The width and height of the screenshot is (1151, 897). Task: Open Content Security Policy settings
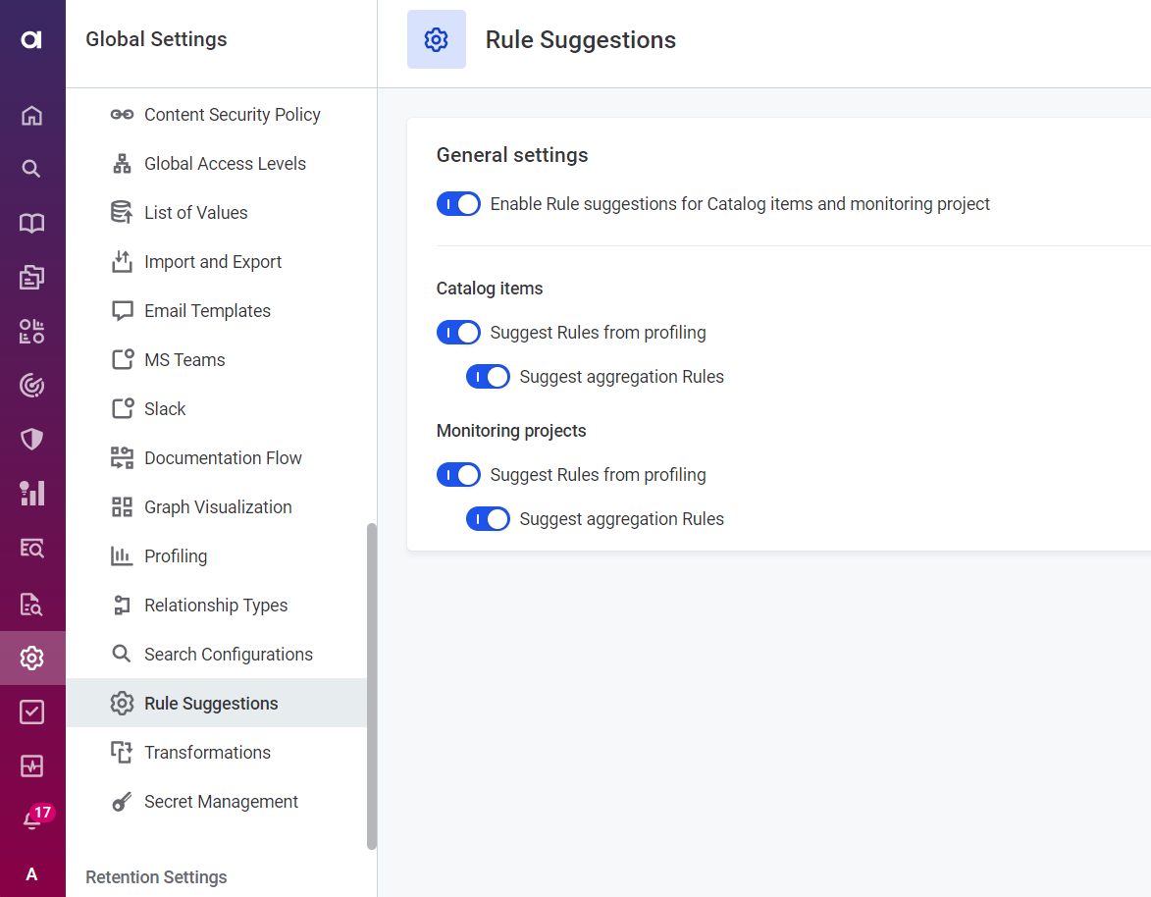[x=232, y=115]
